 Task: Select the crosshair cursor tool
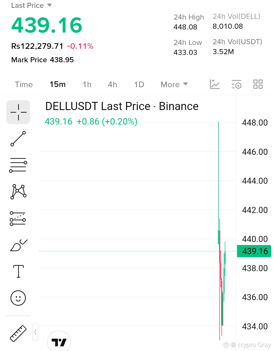click(18, 112)
